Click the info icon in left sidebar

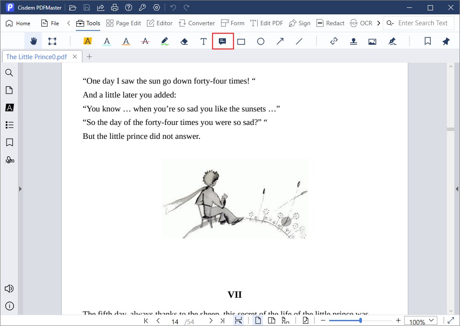click(x=10, y=306)
